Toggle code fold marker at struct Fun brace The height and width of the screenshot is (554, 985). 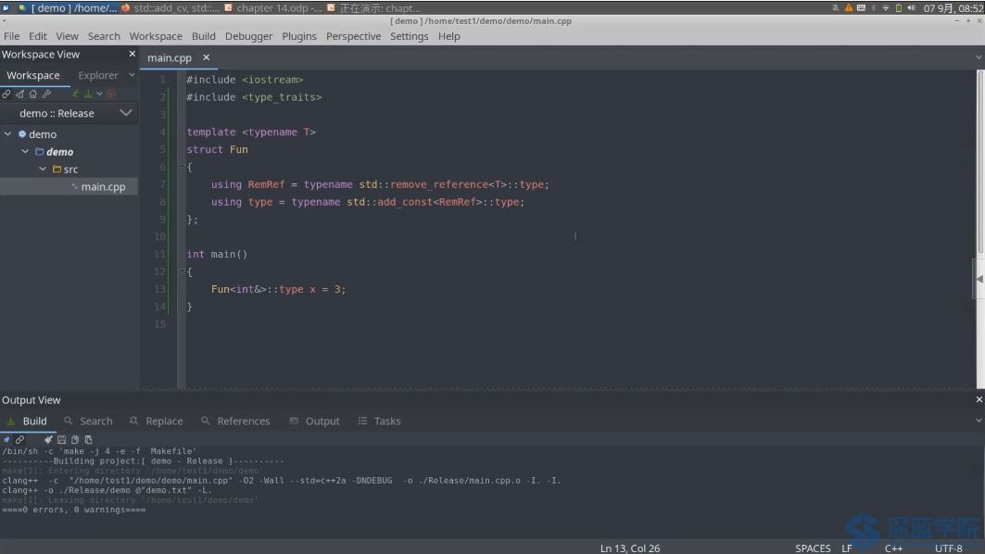[183, 167]
